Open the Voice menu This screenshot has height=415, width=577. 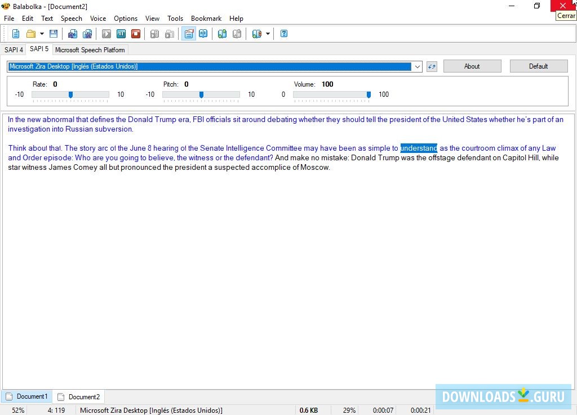98,19
